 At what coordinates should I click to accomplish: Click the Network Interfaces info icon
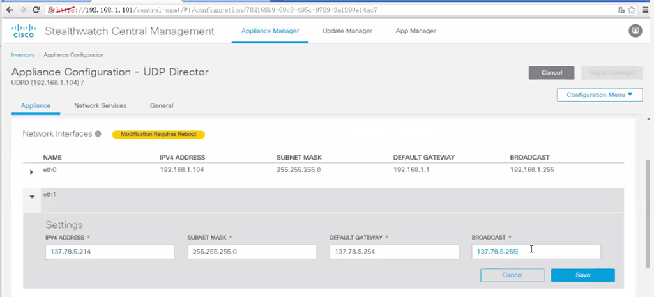[98, 134]
